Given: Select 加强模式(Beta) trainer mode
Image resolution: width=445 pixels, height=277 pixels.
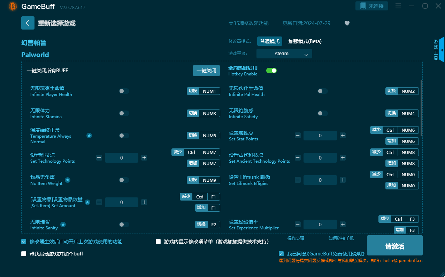Looking at the screenshot, I should pyautogui.click(x=305, y=41).
